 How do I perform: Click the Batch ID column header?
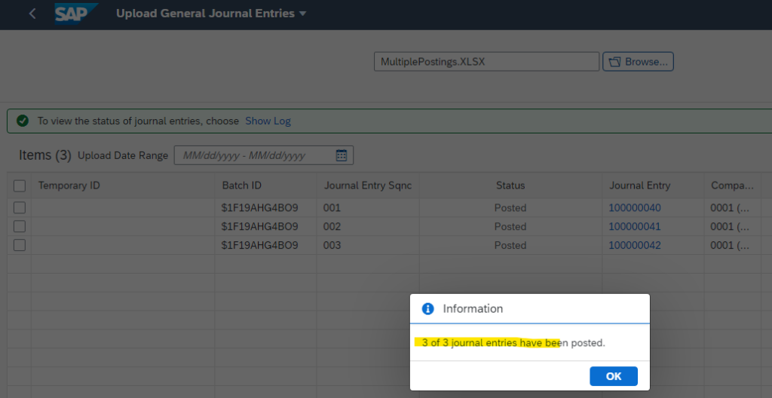[241, 185]
